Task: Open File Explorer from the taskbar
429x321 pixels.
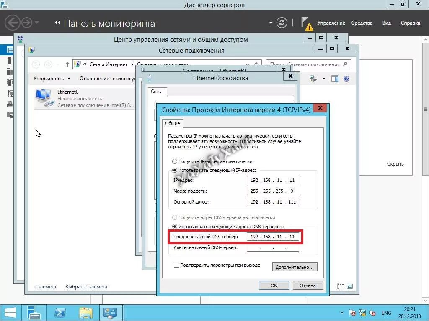Action: click(x=85, y=313)
